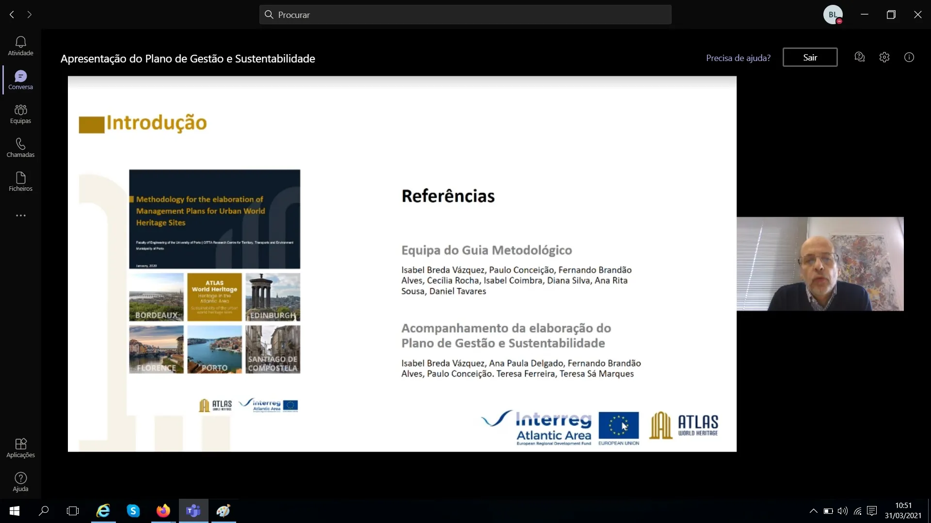The width and height of the screenshot is (931, 523).
Task: Expand hidden system tray icons
Action: point(813,511)
